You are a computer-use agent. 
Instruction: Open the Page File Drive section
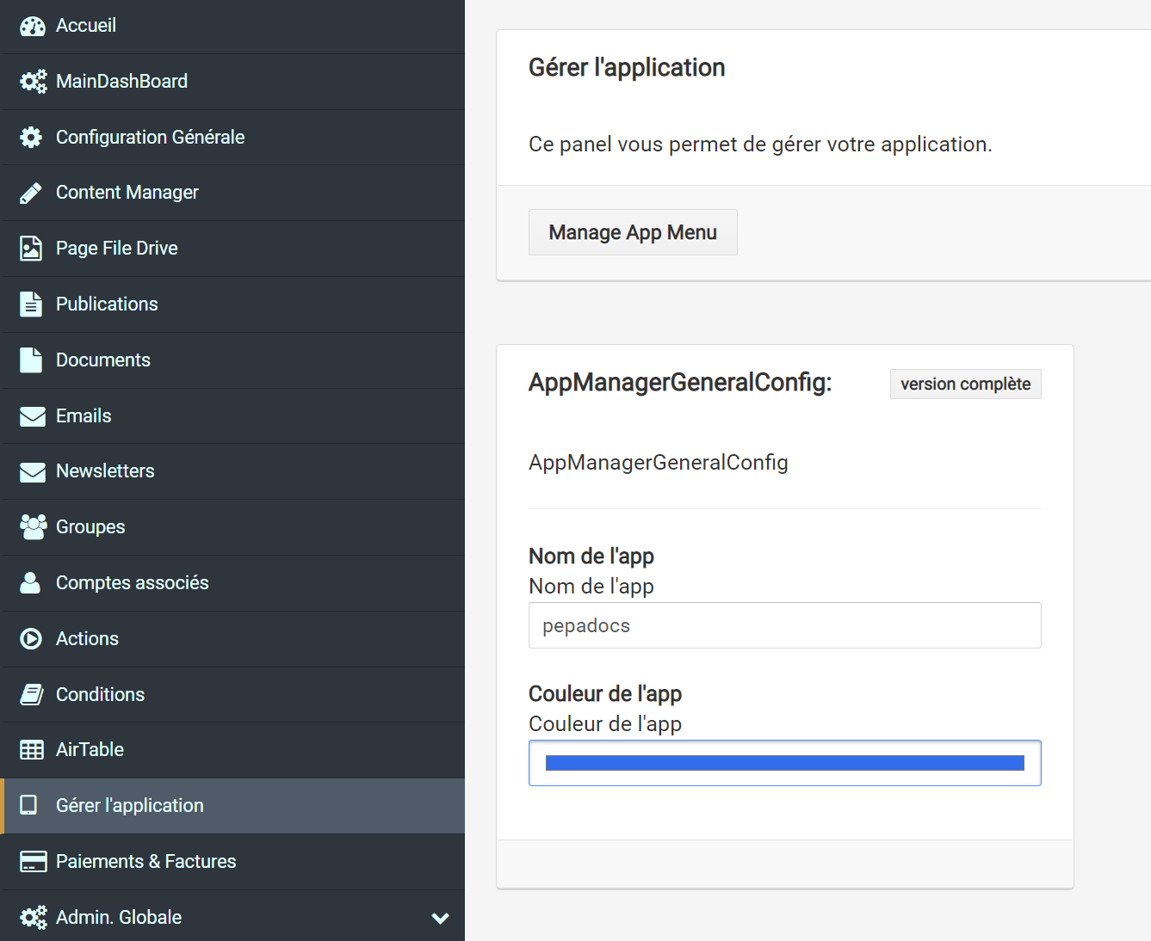pos(232,249)
